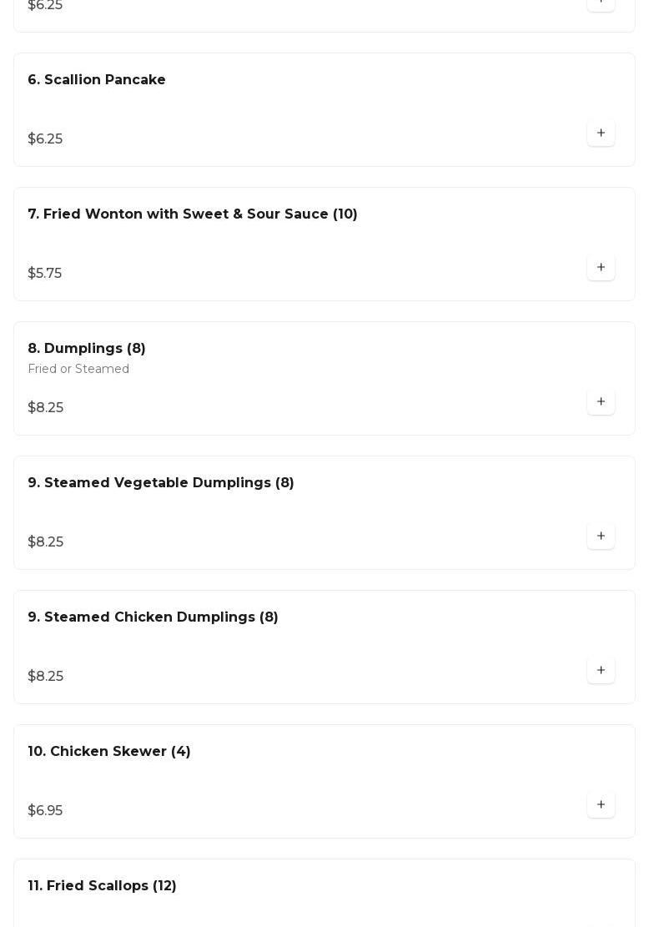Click the $8.25 price under Steamed Chicken Dumplings

46,676
